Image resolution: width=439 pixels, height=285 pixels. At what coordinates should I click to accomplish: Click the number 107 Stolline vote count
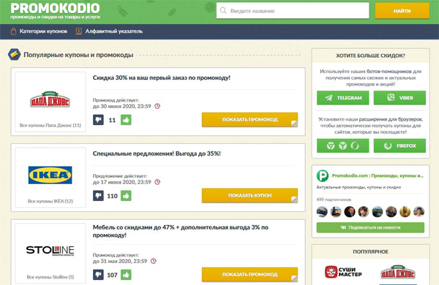112,275
